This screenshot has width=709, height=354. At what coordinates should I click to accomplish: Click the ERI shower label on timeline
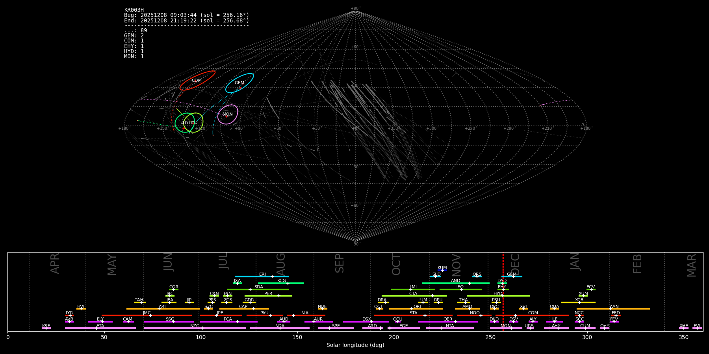point(263,275)
